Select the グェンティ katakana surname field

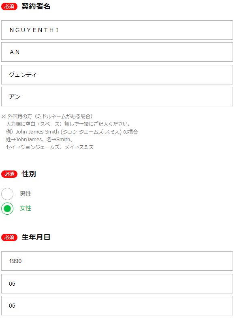(117, 75)
